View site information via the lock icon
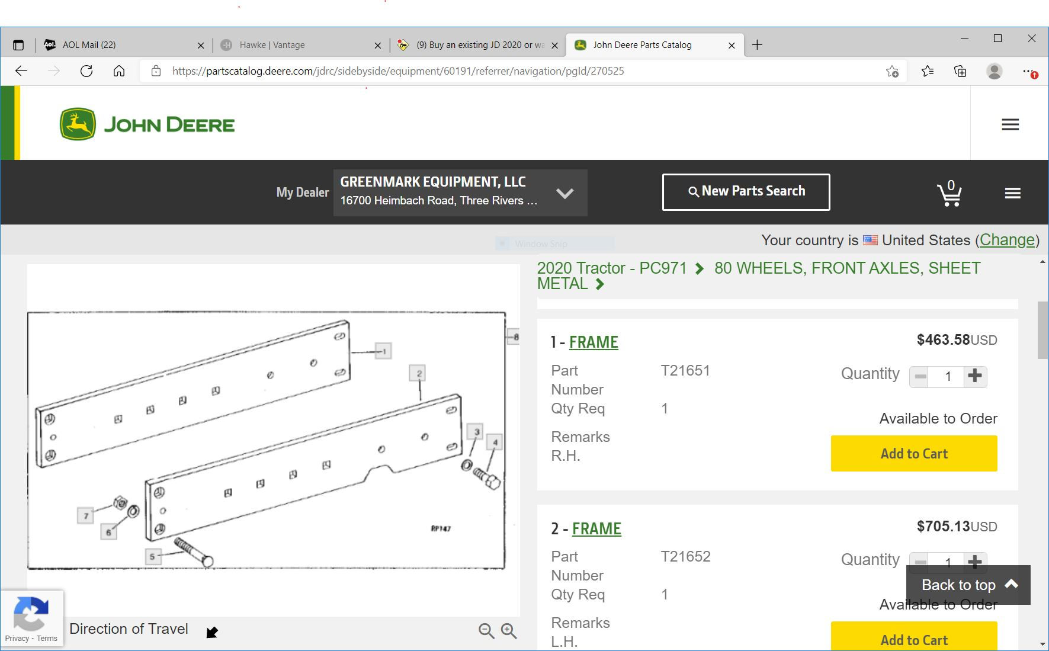This screenshot has height=651, width=1049. tap(156, 71)
